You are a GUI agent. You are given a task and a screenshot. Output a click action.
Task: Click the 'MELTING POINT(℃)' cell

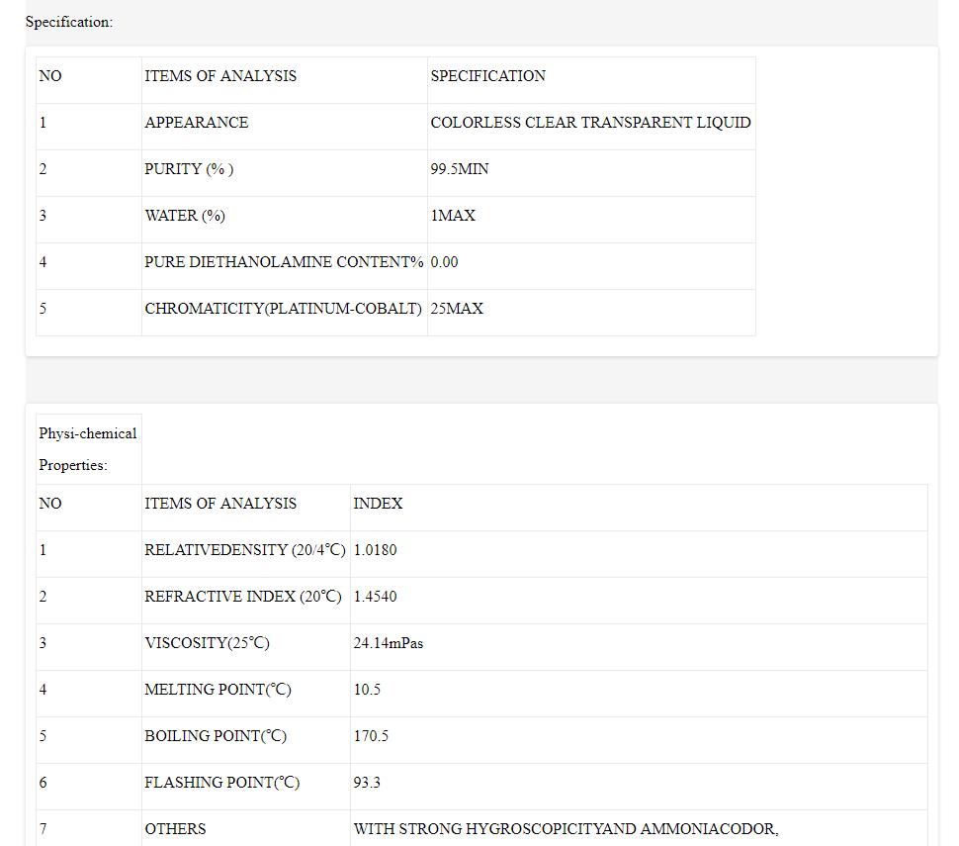pyautogui.click(x=218, y=690)
